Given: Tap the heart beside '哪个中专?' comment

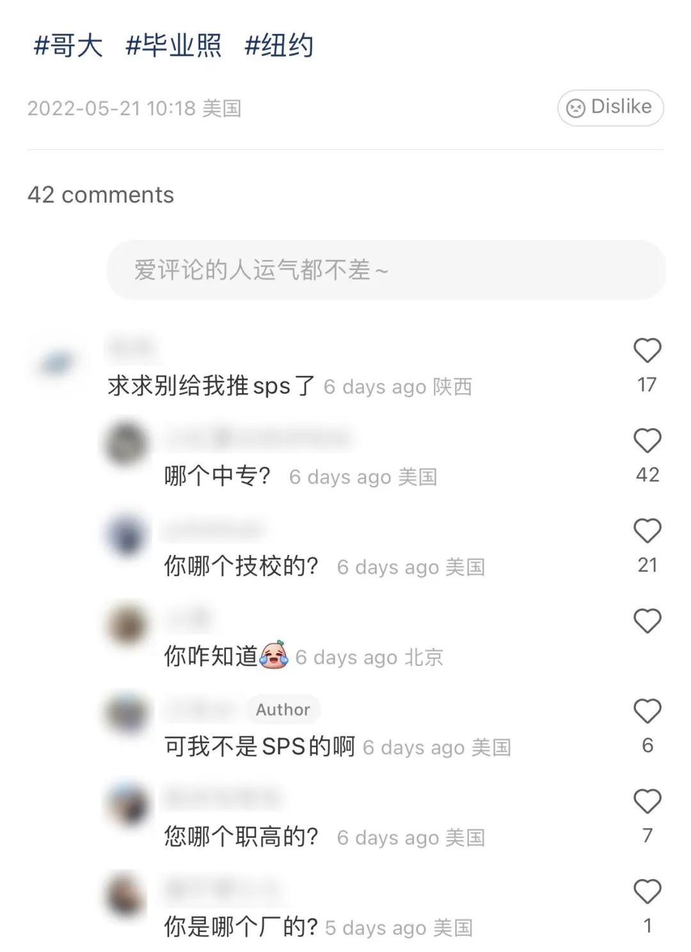Looking at the screenshot, I should pos(647,441).
